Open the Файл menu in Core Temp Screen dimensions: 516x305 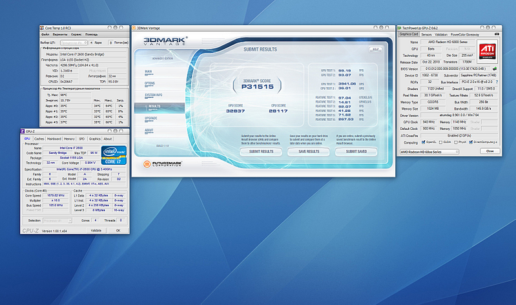click(x=45, y=34)
